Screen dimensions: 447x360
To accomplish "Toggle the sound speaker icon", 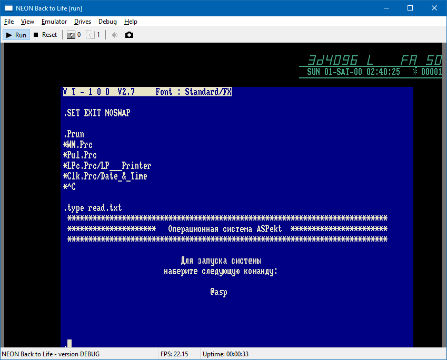I will click(114, 35).
